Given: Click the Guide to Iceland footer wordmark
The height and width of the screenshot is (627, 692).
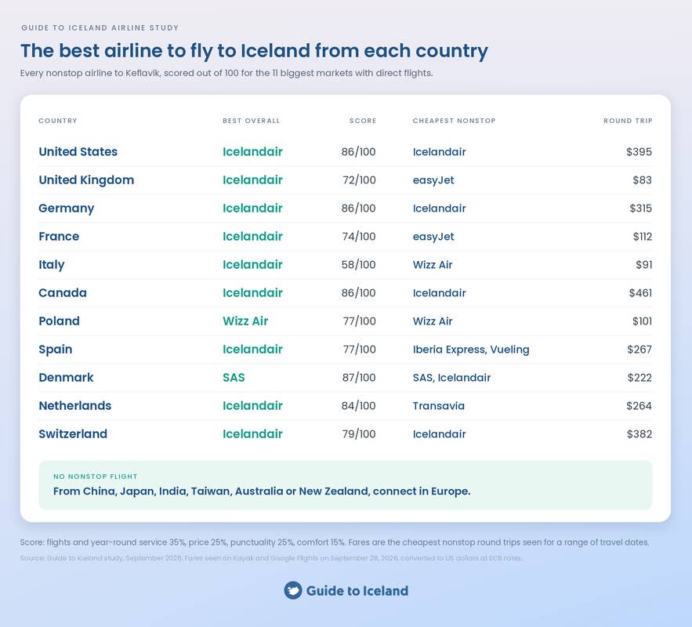Looking at the screenshot, I should click(x=357, y=591).
